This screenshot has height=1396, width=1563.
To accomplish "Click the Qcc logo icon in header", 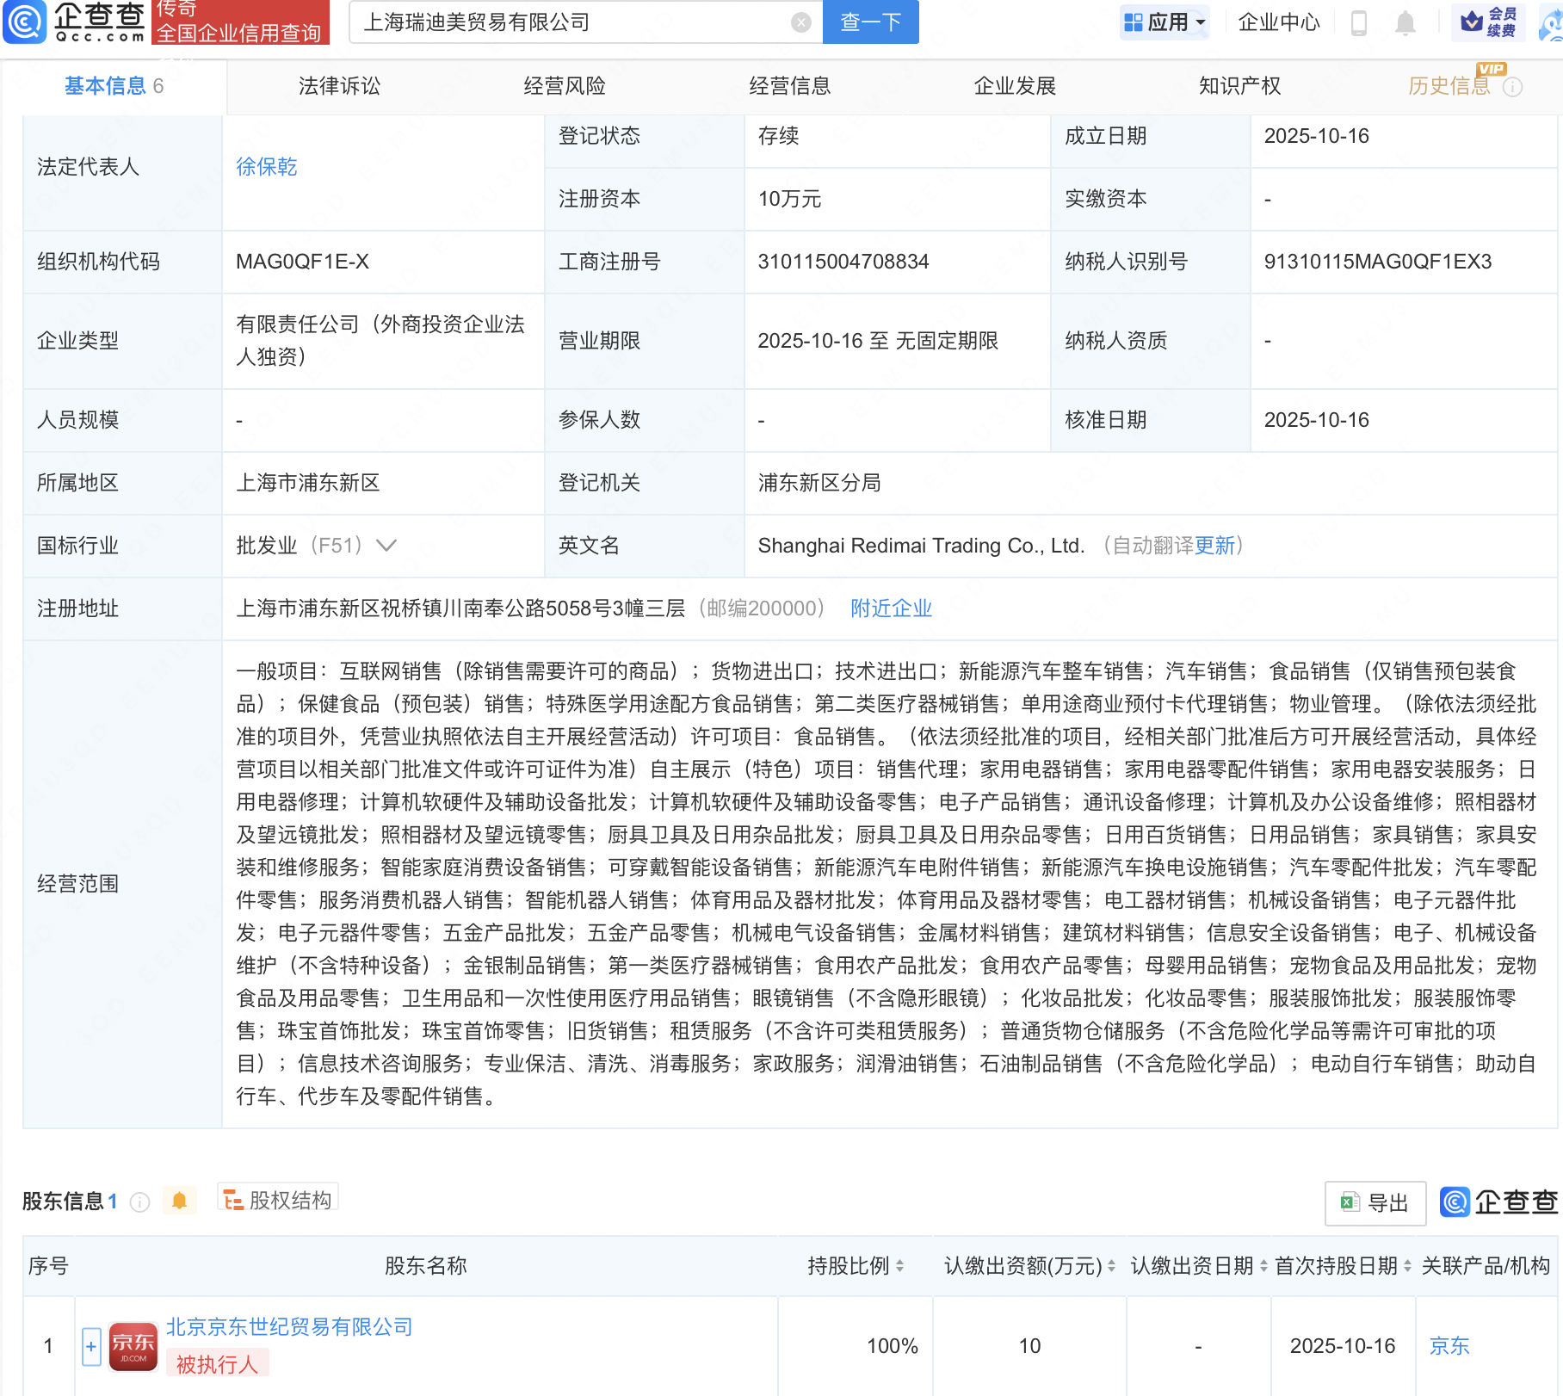I will 25,22.
